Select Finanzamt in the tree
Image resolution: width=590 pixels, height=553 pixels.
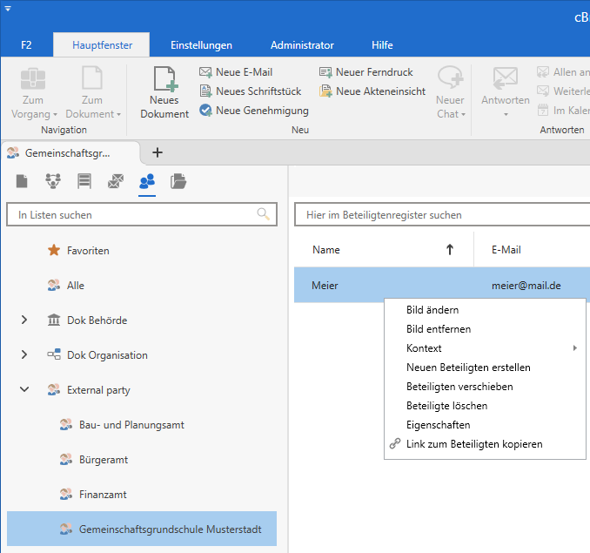click(103, 495)
